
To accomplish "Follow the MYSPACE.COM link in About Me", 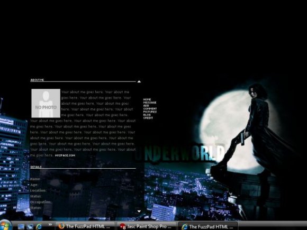I will 65,155.
